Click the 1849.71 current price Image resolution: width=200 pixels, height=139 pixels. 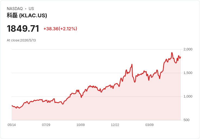[x=23, y=29]
